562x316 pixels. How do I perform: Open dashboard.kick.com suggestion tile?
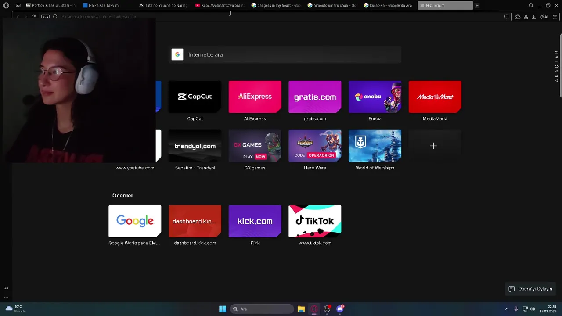195,221
